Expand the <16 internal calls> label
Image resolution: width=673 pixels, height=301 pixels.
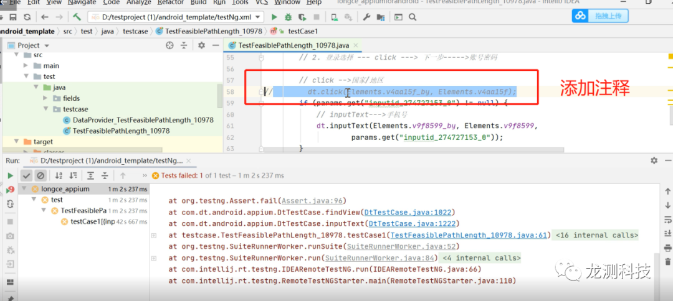coord(597,235)
